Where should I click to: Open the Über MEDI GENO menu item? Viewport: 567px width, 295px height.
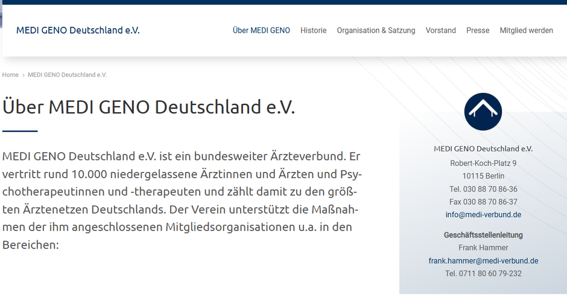point(261,30)
